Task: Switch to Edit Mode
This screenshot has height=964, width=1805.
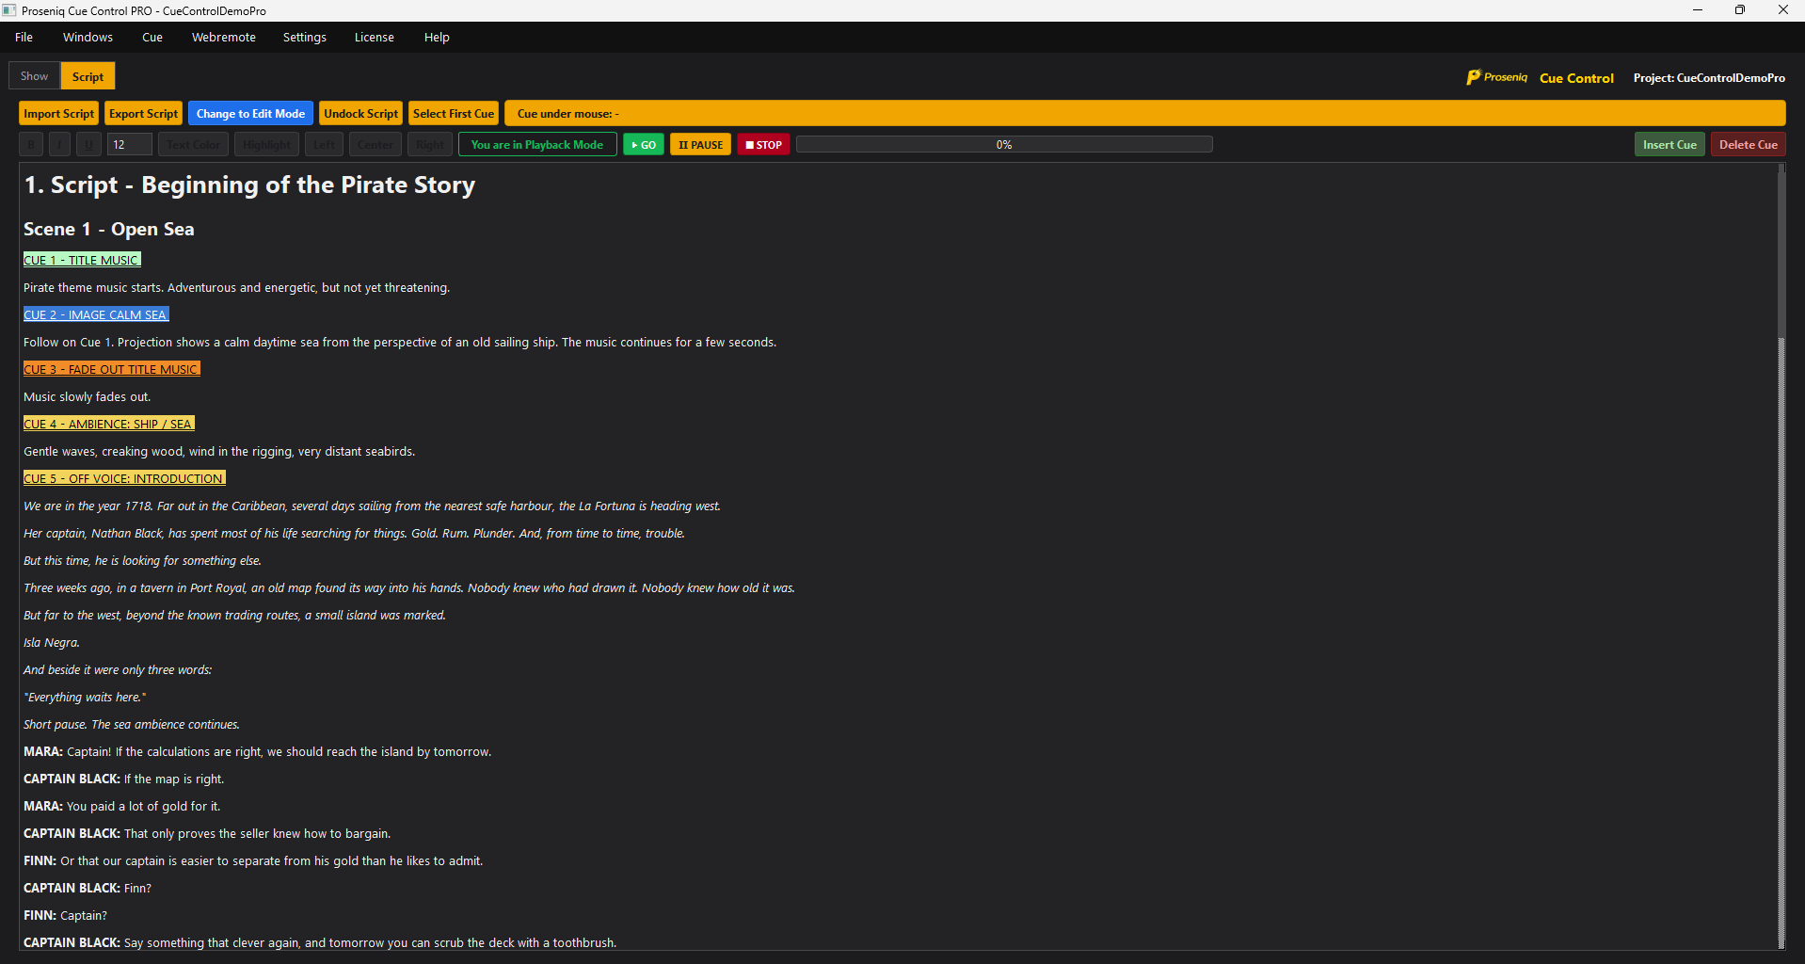Action: pos(250,113)
